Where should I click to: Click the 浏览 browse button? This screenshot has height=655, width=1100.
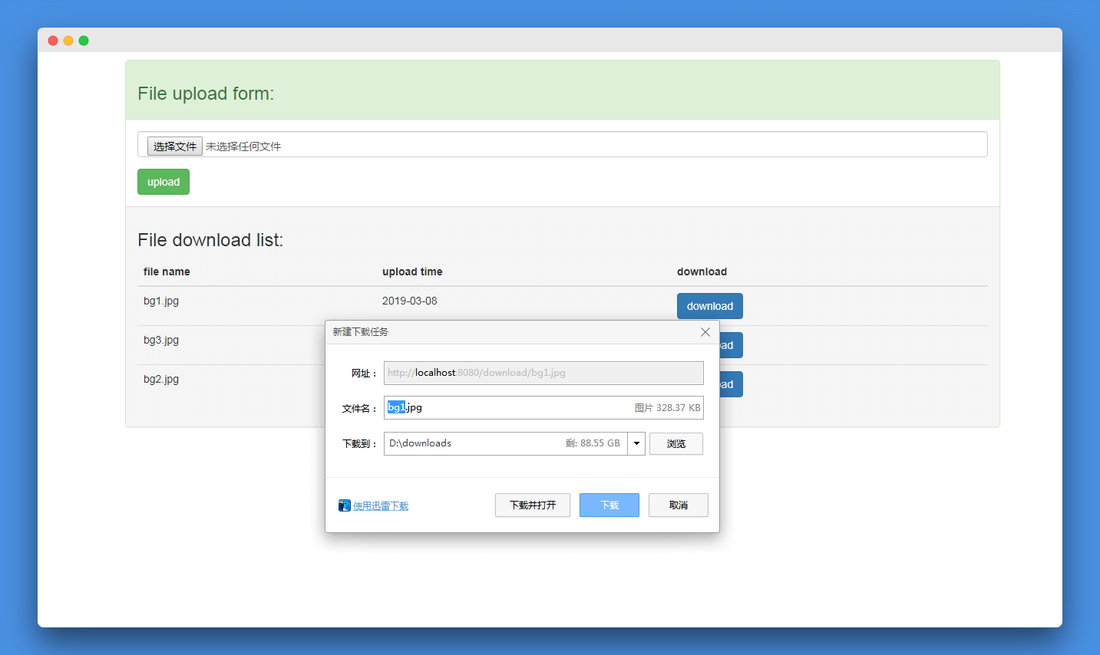[x=676, y=444]
